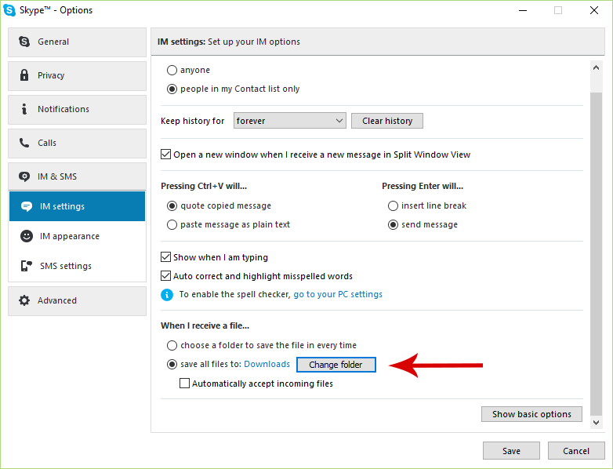Enable automatically accept incoming files

184,384
